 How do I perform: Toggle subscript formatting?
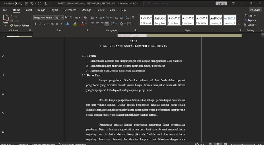[x=57, y=24]
